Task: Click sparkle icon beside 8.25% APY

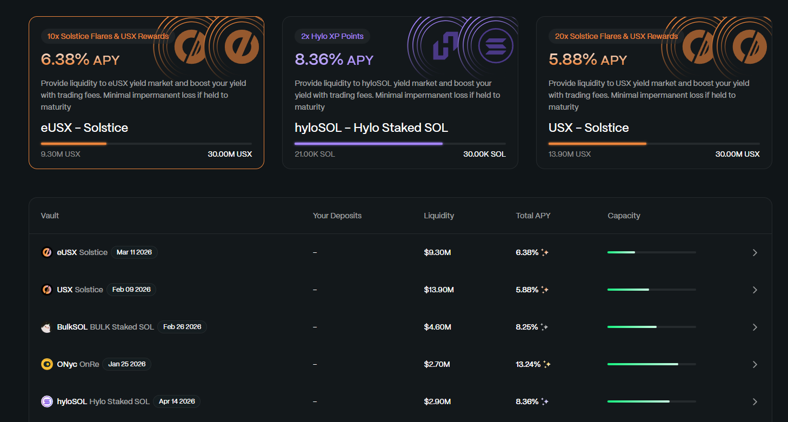Action: click(x=544, y=327)
